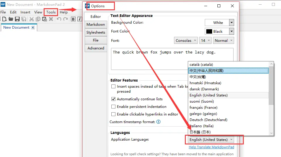The height and width of the screenshot is (157, 281).
Task: Collapse the Application Language dropdown
Action: [x=211, y=140]
